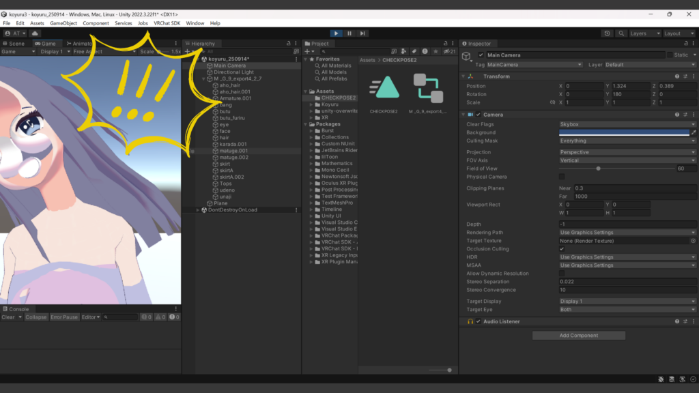Collapse the Transform component foldout

[464, 76]
